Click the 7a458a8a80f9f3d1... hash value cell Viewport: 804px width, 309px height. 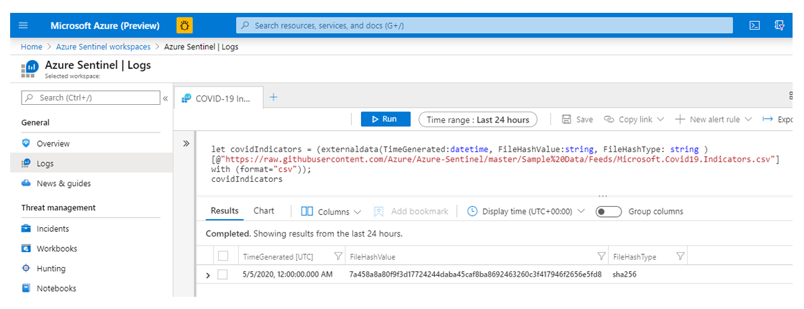click(475, 275)
